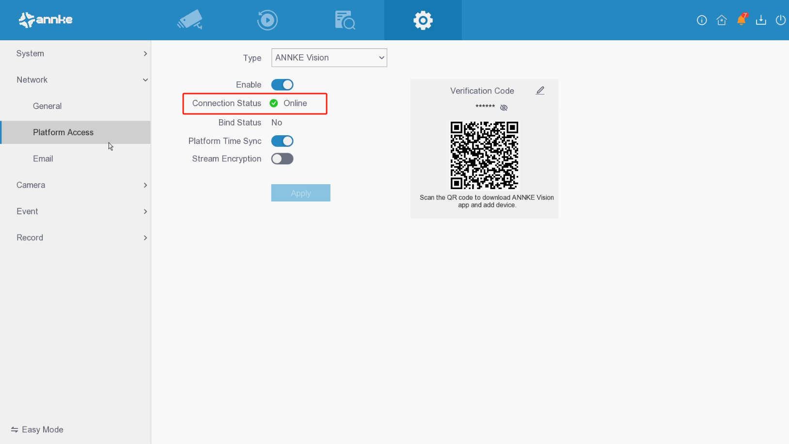Click the download/export icon
Viewport: 789px width, 444px height.
tap(761, 20)
